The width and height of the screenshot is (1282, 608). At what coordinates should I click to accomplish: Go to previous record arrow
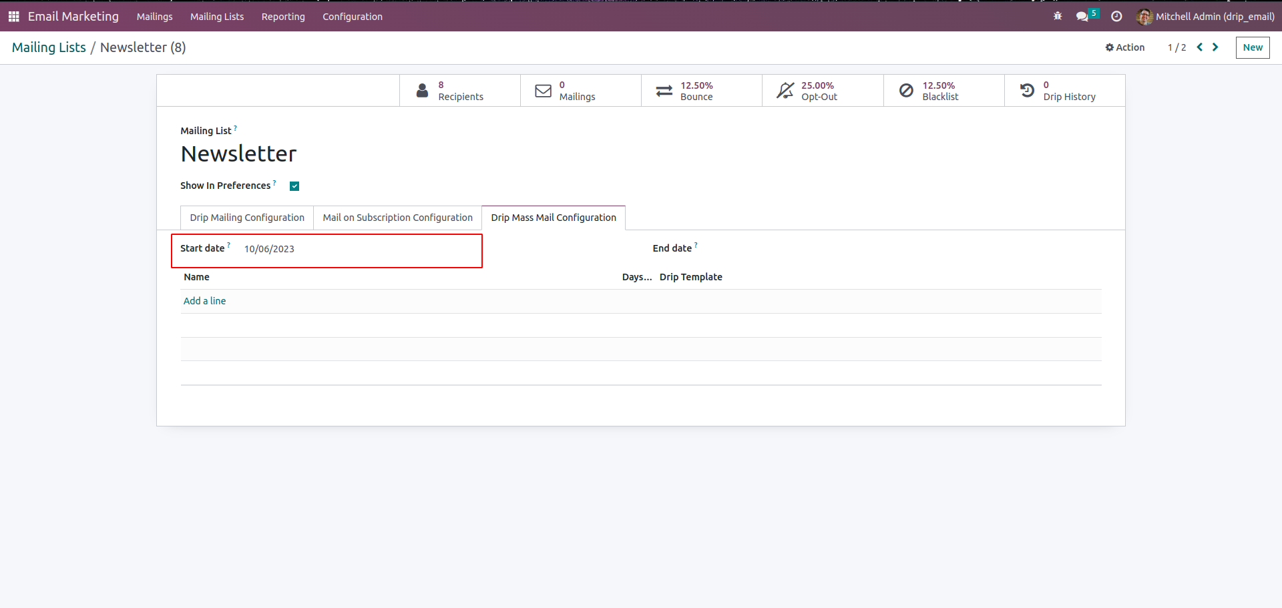click(1200, 47)
